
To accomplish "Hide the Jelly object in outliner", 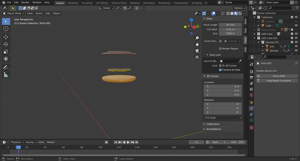I will point(296,46).
